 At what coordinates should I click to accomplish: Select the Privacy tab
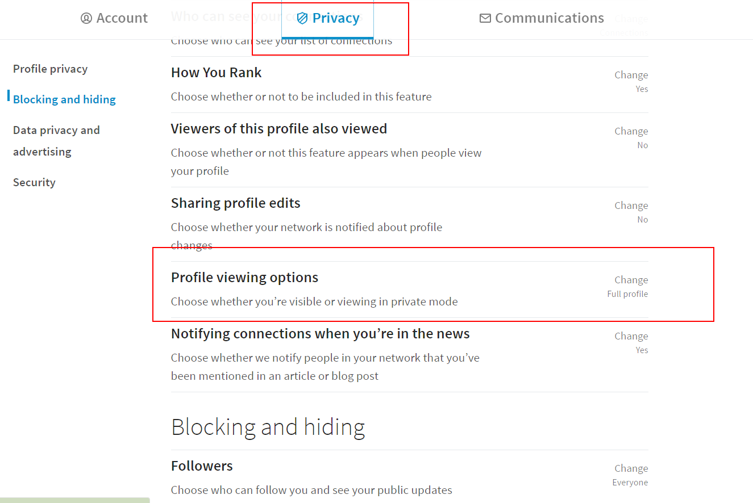[328, 18]
